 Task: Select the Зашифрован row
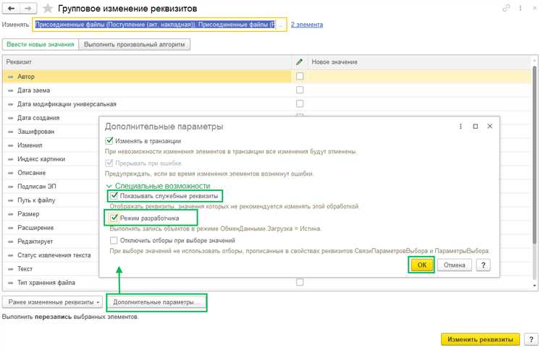click(51, 132)
